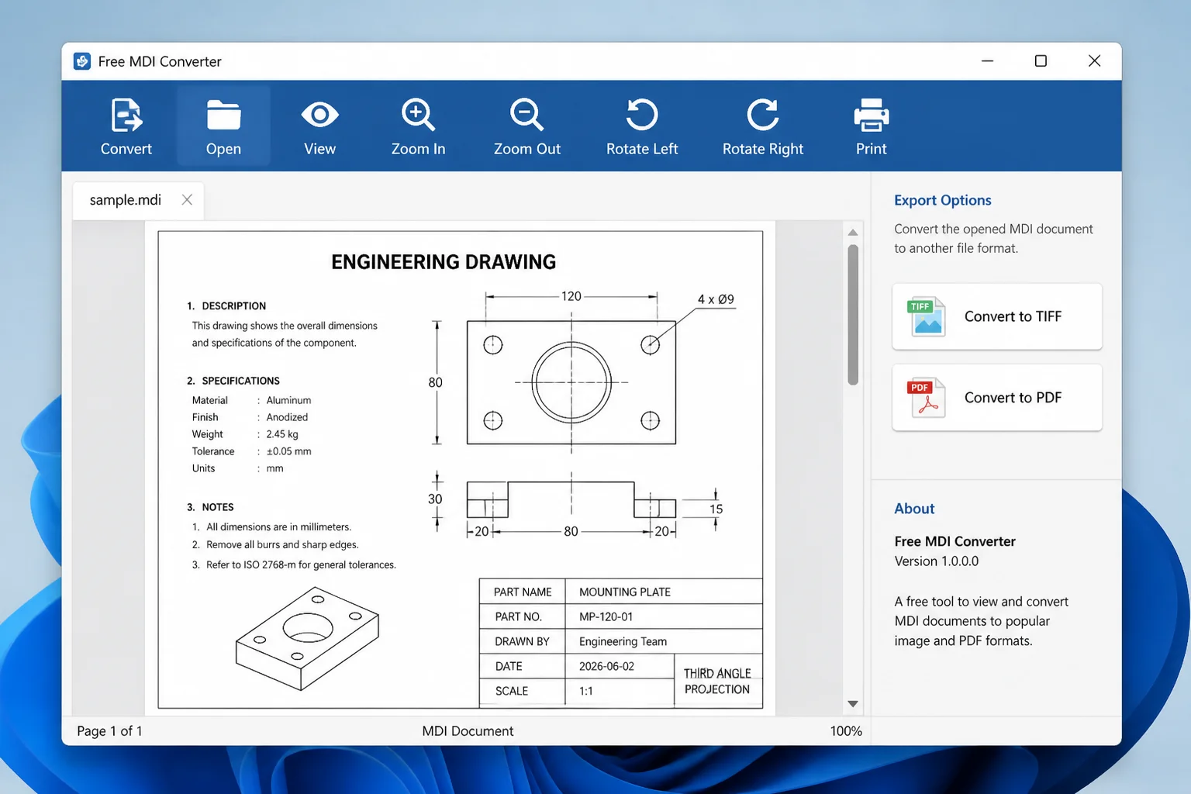Viewport: 1191px width, 794px height.
Task: Click the TIFF file icon in Export Options
Action: coord(927,316)
